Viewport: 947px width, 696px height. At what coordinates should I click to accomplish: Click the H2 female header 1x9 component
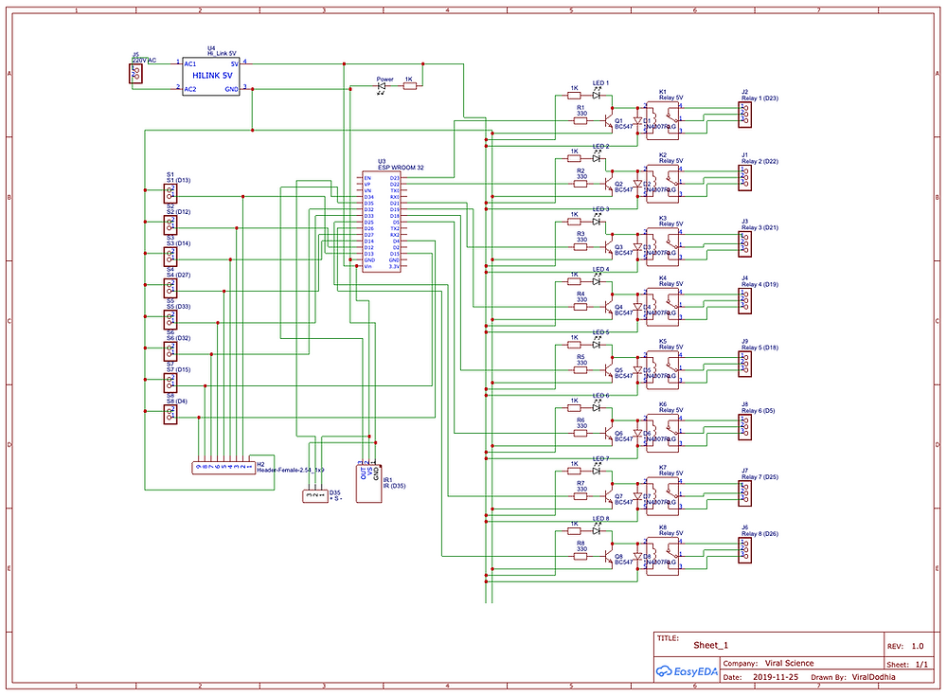(223, 468)
